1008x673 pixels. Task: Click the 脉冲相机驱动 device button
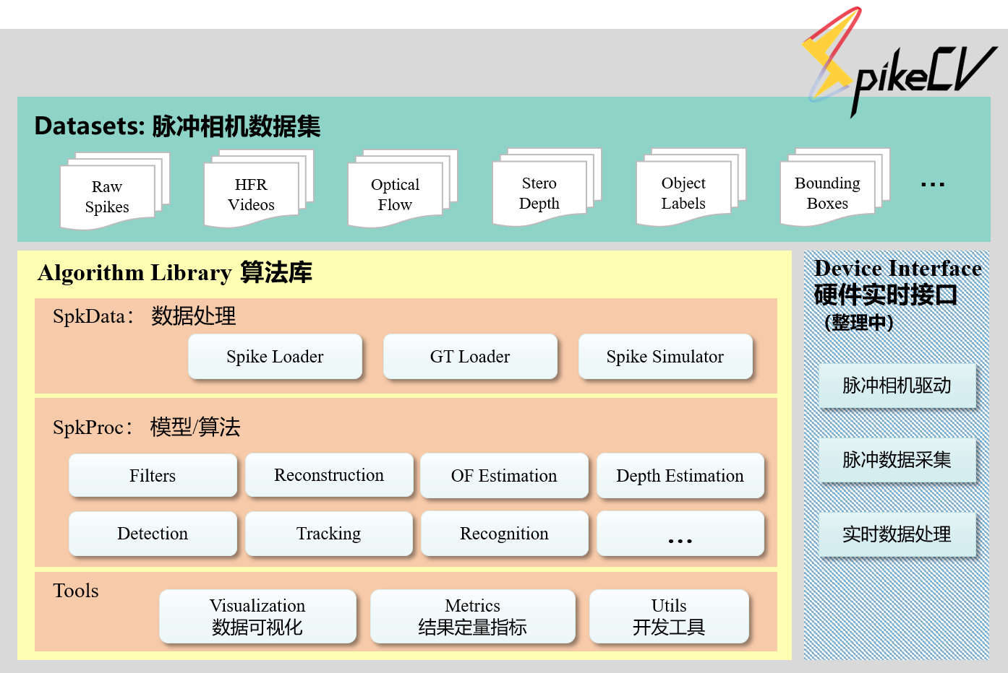coord(897,386)
